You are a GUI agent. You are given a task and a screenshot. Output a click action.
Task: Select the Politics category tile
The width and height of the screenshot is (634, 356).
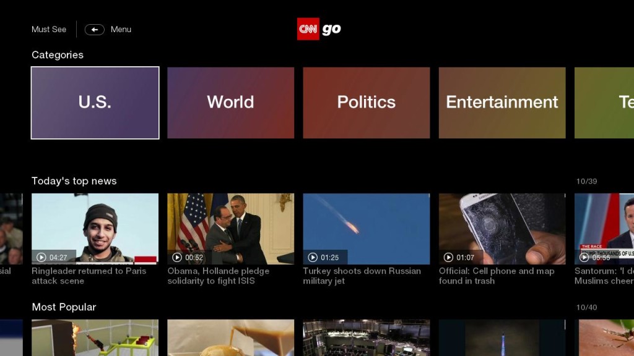[366, 103]
